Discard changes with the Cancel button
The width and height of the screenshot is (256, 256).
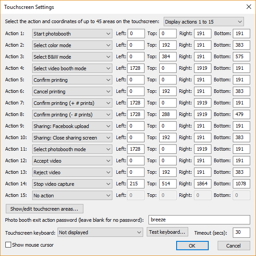(234, 245)
